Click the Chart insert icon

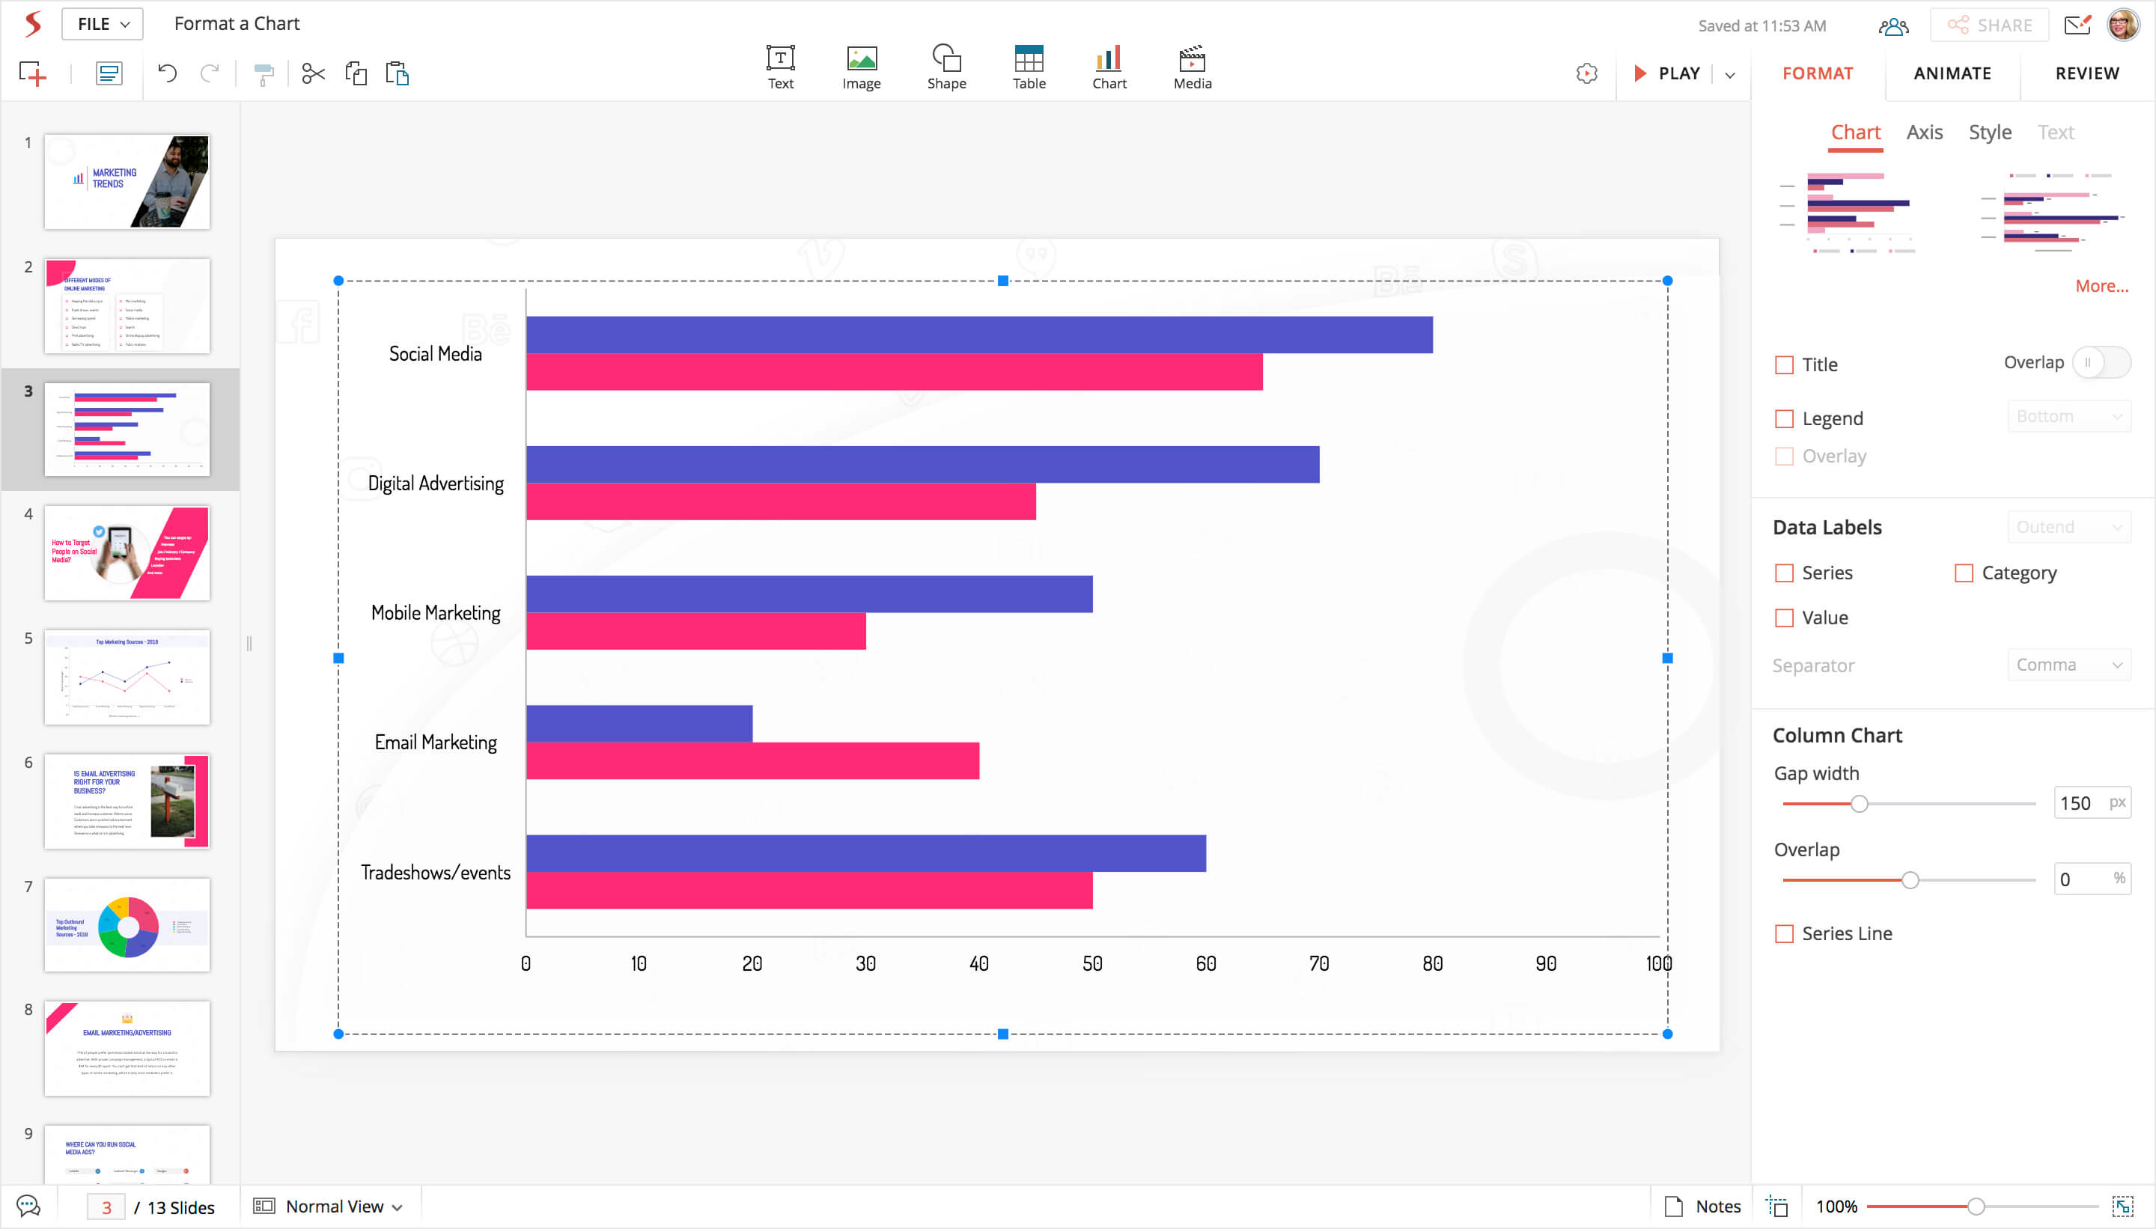1109,66
